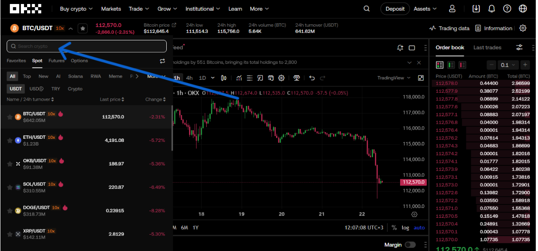Select the Meme category filter
538x251 pixels.
click(116, 76)
